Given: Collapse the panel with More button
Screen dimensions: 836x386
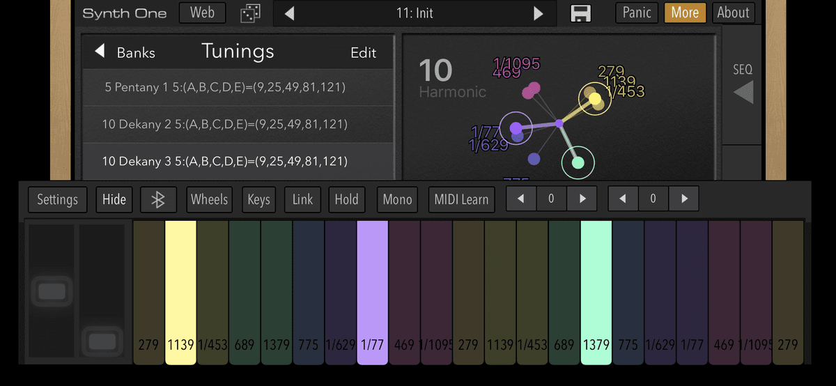Looking at the screenshot, I should click(x=685, y=13).
